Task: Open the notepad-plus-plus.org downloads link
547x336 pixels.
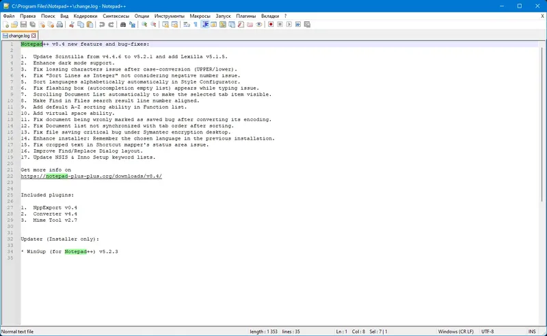Action: click(92, 176)
